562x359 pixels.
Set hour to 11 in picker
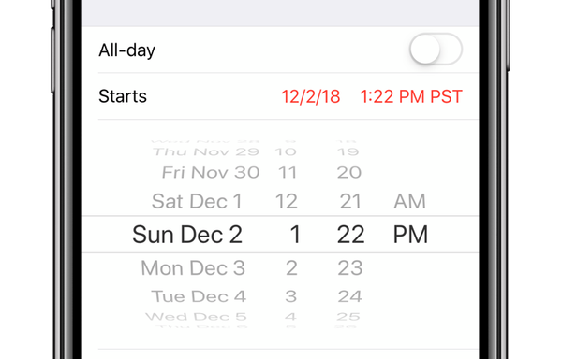[x=288, y=172]
